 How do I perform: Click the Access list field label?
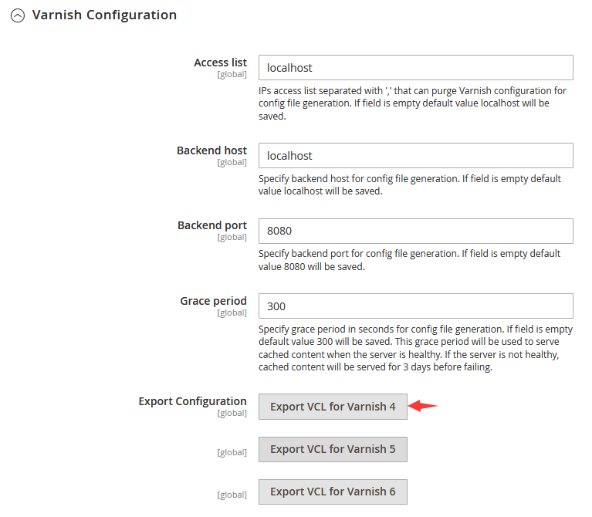[220, 63]
